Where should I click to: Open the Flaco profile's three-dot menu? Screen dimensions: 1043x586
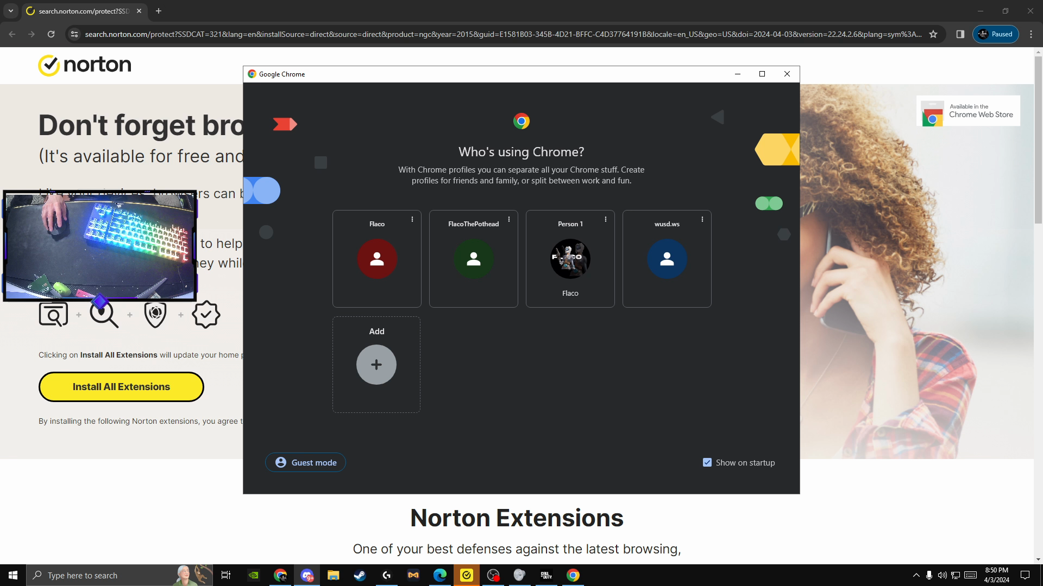[412, 219]
